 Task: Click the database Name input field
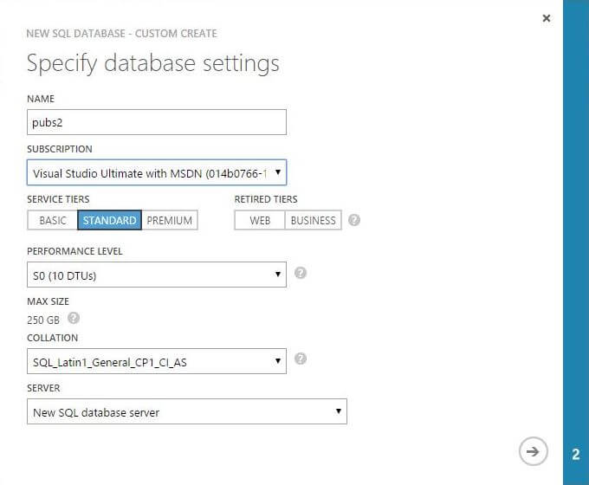tap(156, 122)
